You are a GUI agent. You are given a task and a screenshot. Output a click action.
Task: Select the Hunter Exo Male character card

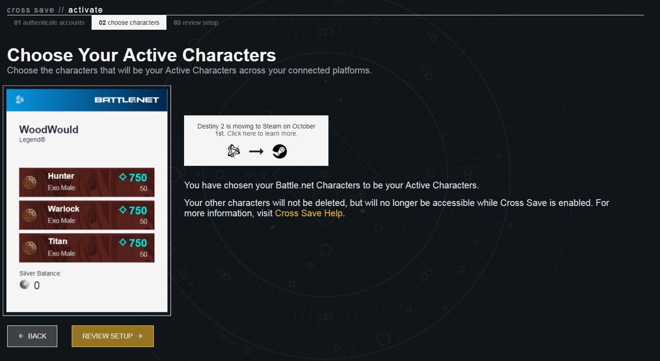coord(87,182)
